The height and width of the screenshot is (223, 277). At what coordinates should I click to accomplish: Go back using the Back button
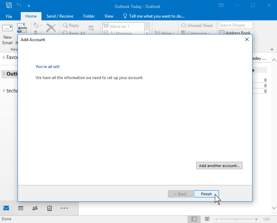coord(180,194)
